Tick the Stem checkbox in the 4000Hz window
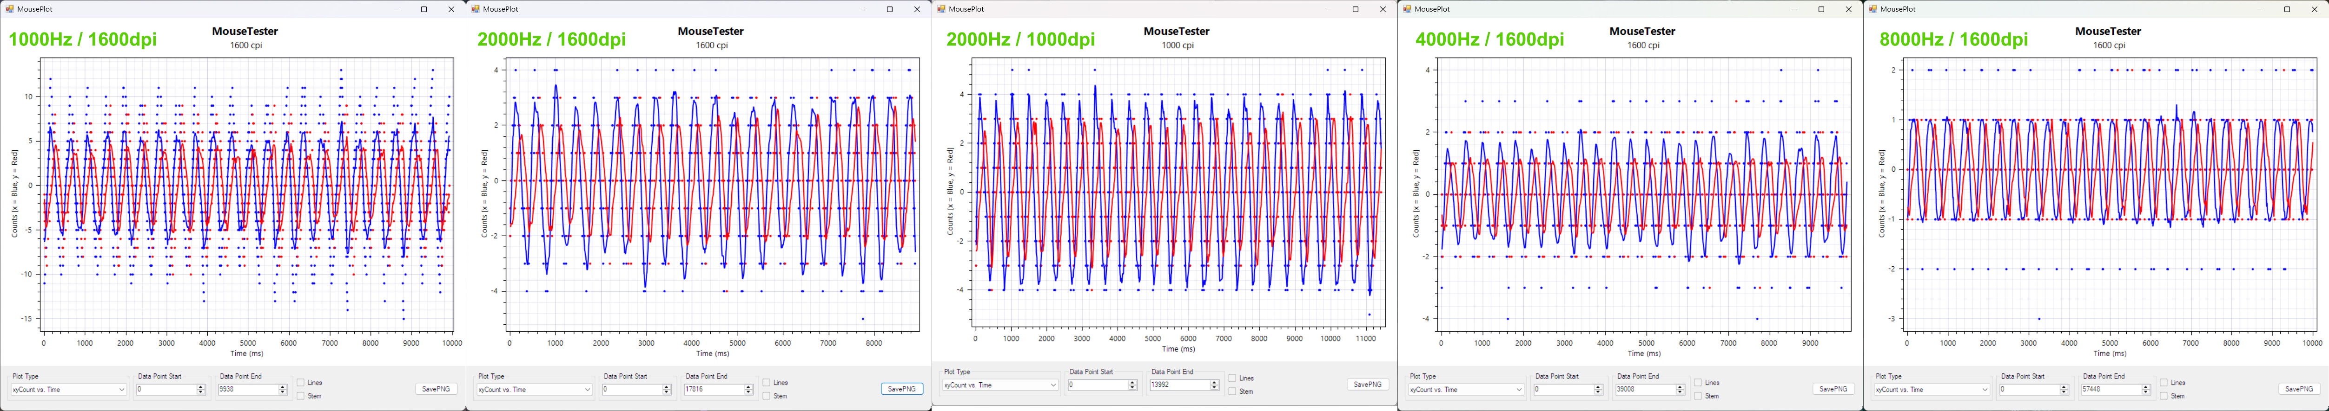Screen dimensions: 2329x411 coord(1698,396)
